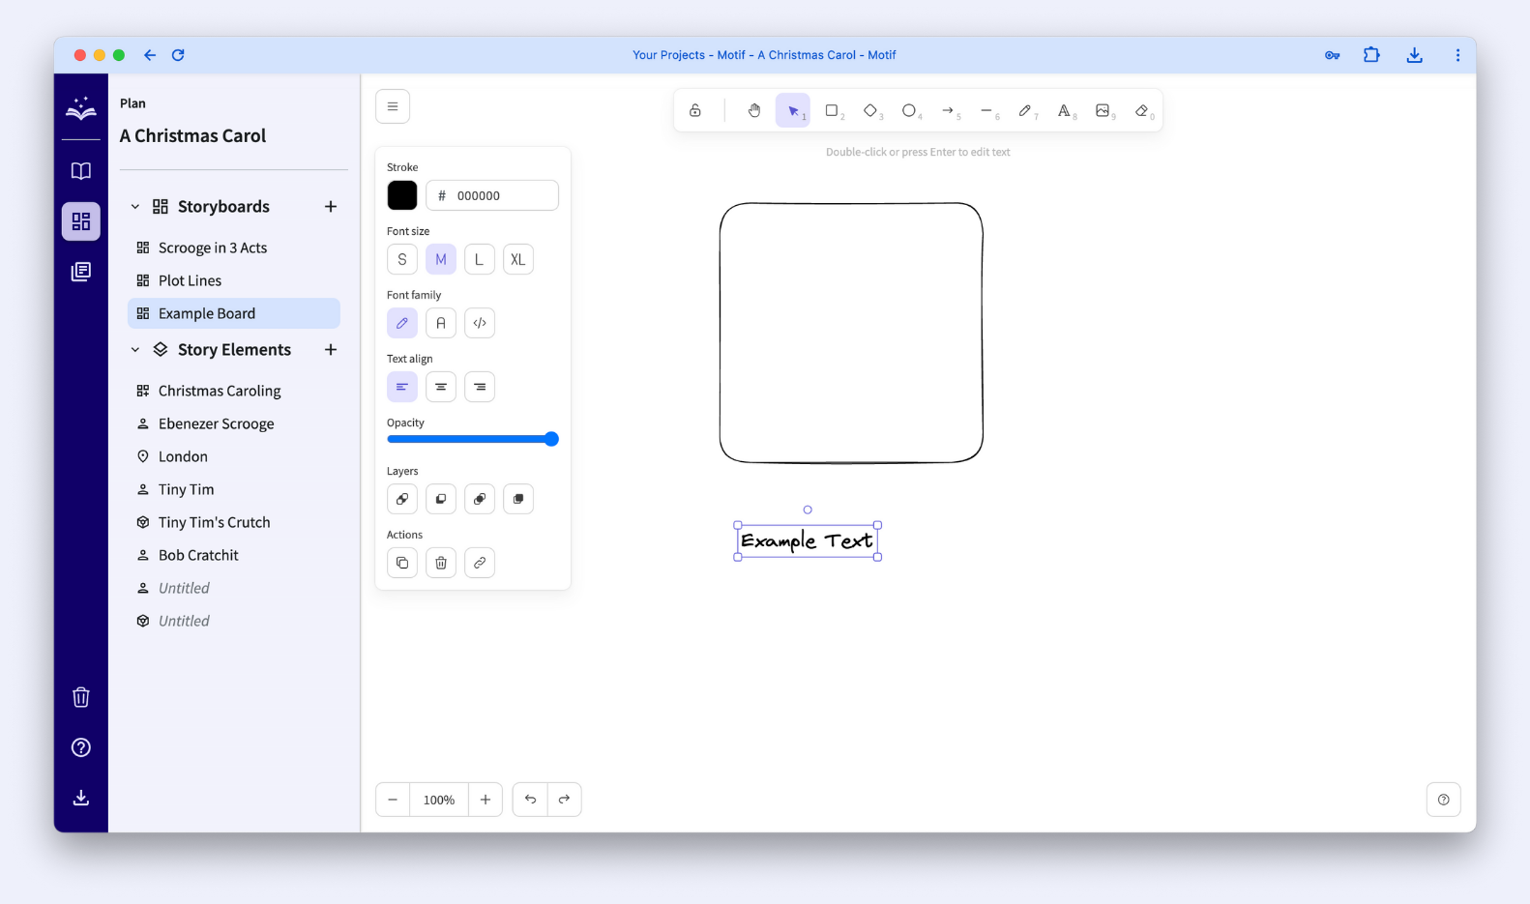Image resolution: width=1530 pixels, height=904 pixels.
Task: Open Tiny Tim's Crutch item
Action: (x=234, y=522)
